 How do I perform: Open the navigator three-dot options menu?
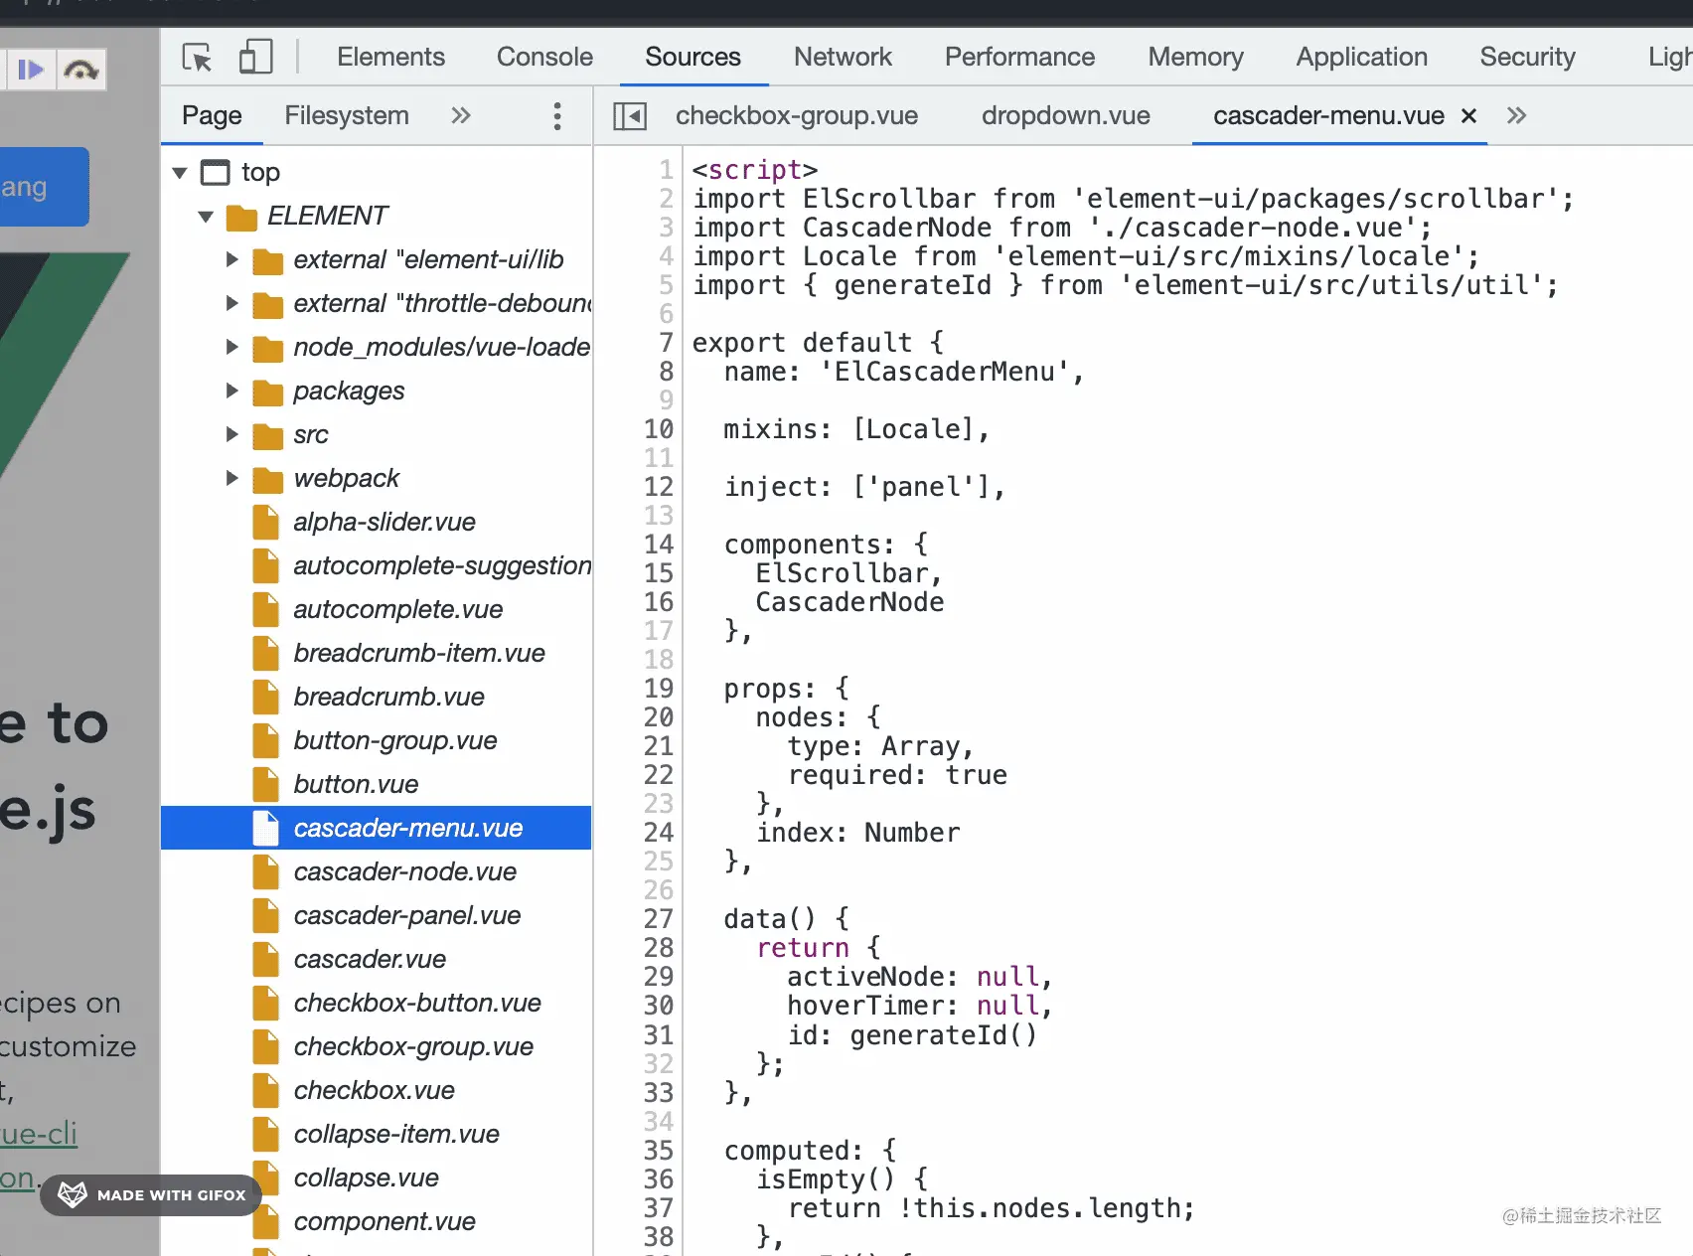tap(557, 116)
